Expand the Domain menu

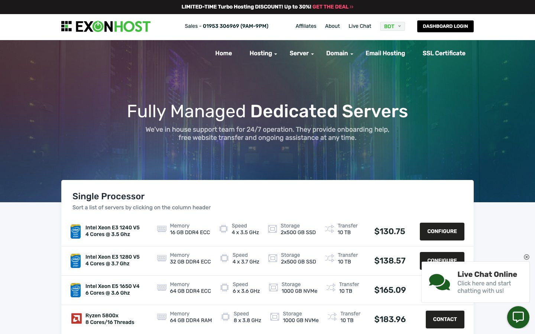(x=340, y=53)
